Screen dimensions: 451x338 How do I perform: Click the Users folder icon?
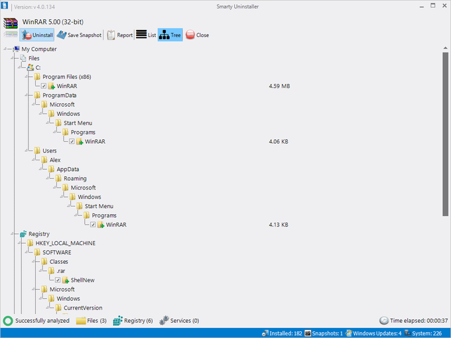coord(37,150)
